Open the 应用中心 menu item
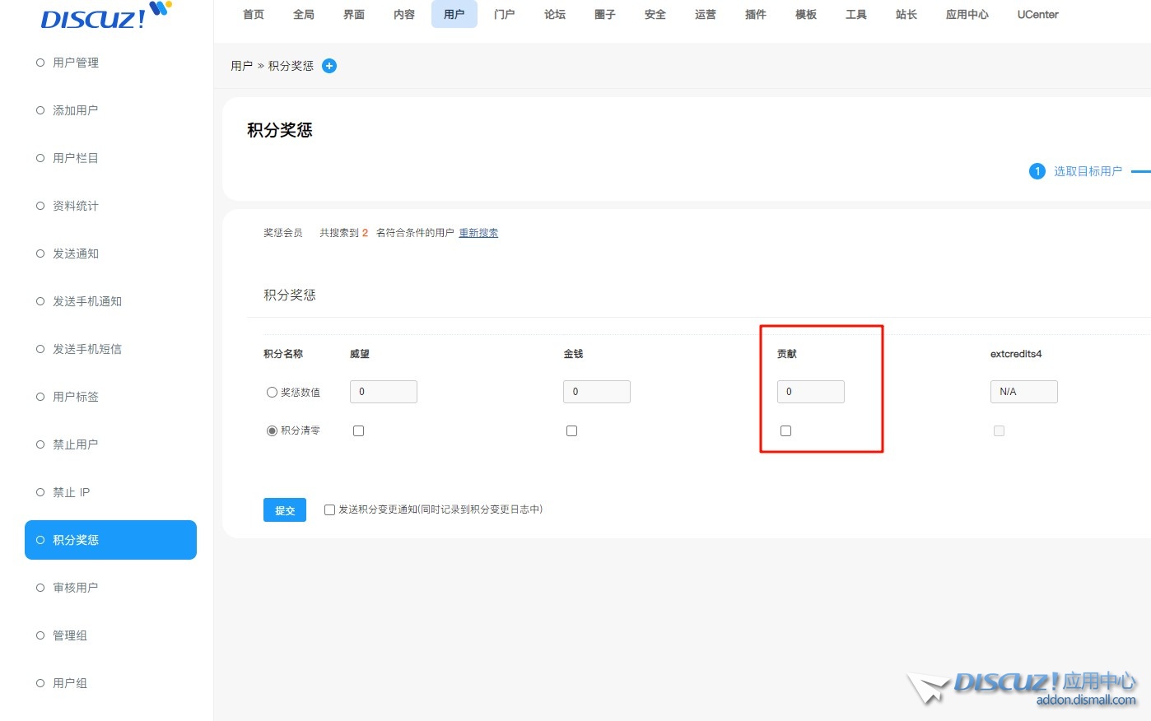Image resolution: width=1151 pixels, height=721 pixels. (967, 15)
